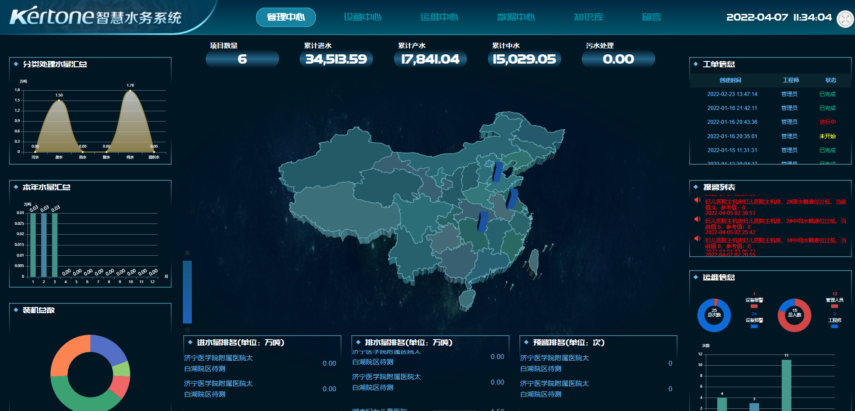This screenshot has height=411, width=855.
Task: Click the diamond icon beside 装机总数
Action: click(16, 310)
